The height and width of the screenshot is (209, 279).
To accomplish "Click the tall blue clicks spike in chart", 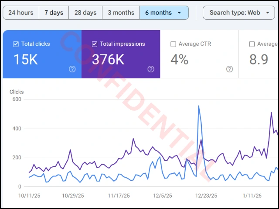I will (x=199, y=106).
